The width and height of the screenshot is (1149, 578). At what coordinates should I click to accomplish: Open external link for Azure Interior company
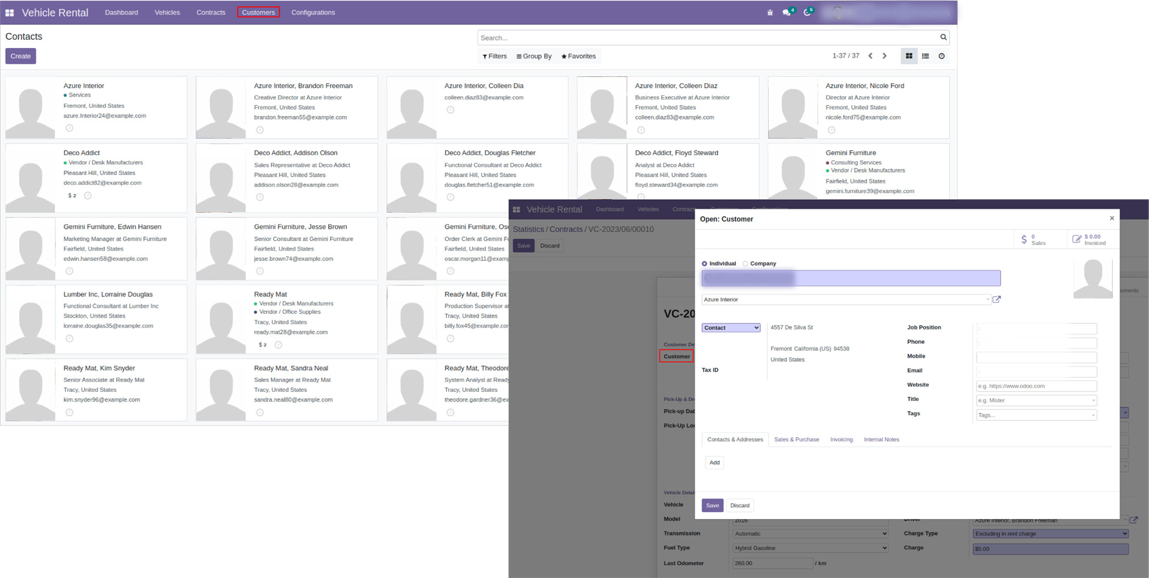[997, 299]
